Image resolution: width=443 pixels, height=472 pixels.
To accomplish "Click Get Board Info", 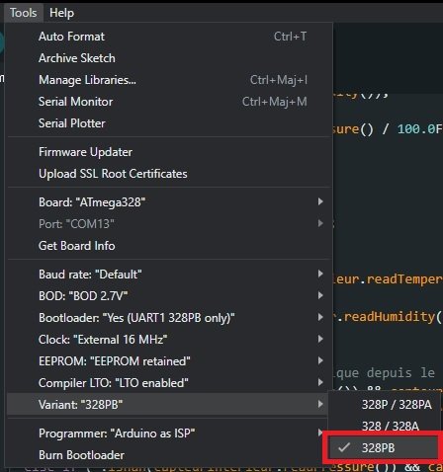I will click(x=169, y=246).
